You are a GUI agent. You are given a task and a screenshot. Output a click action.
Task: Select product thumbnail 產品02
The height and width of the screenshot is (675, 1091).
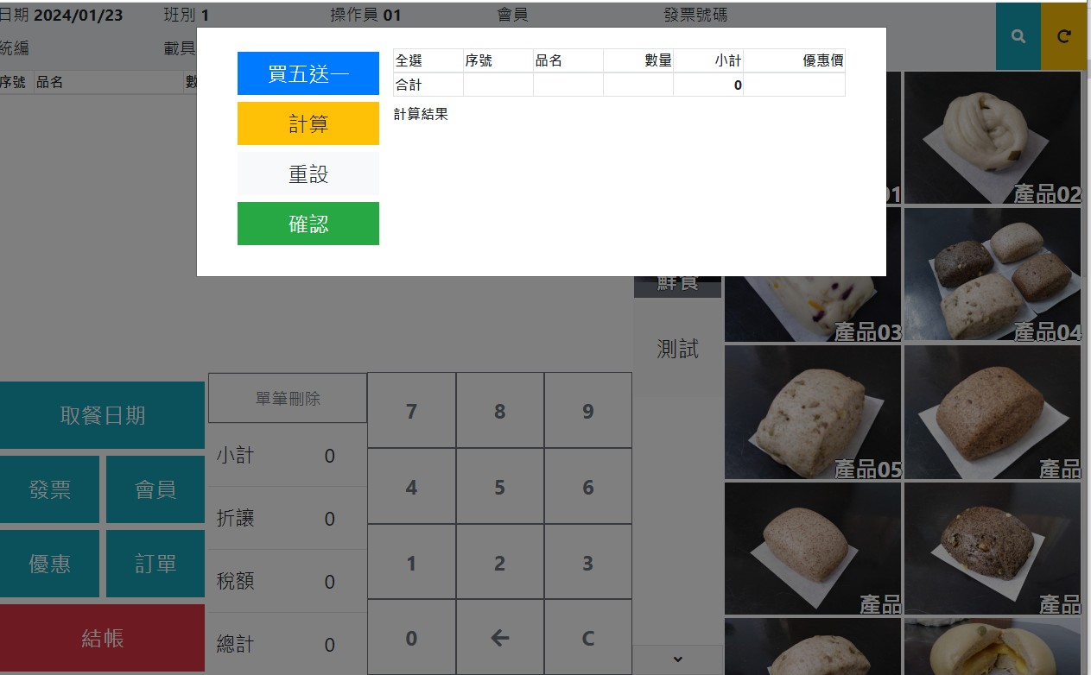(993, 137)
